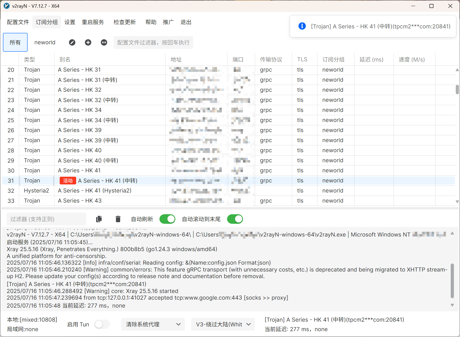Screen dimensions: 460x337
Task: Click the 局域网:none status text
Action: point(23,329)
